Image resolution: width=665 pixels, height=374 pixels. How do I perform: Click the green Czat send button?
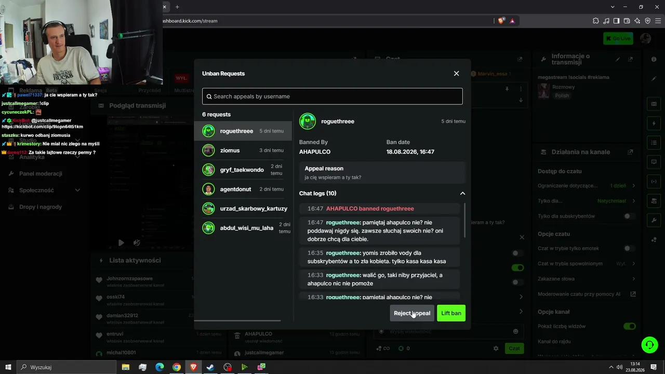click(x=514, y=349)
